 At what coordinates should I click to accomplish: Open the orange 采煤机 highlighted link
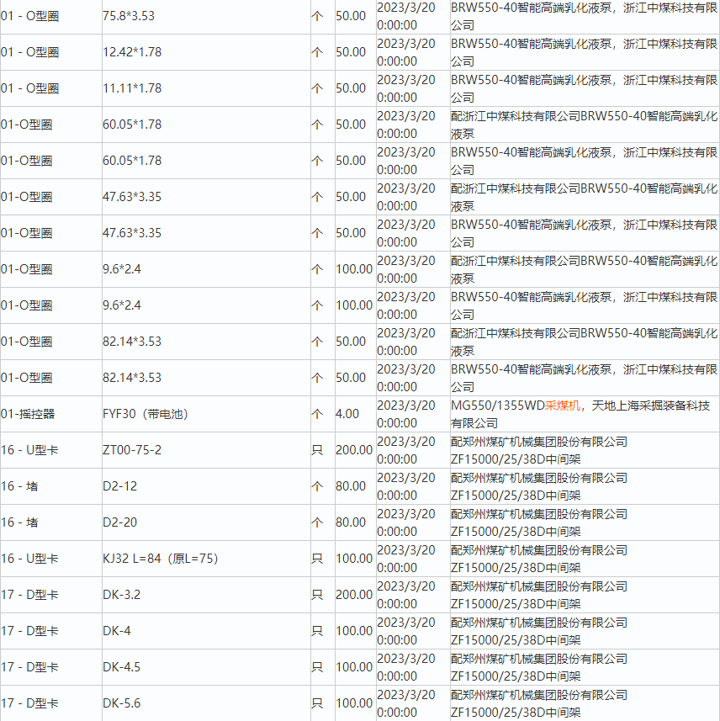(x=563, y=406)
